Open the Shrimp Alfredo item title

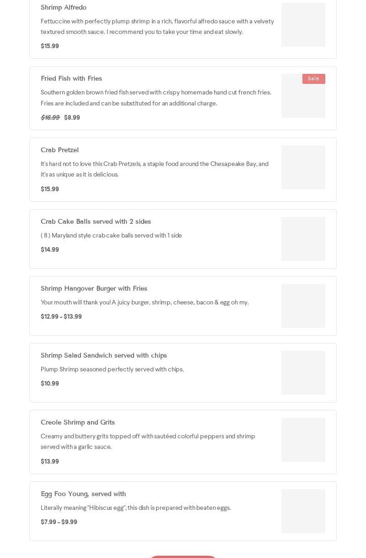pos(64,7)
